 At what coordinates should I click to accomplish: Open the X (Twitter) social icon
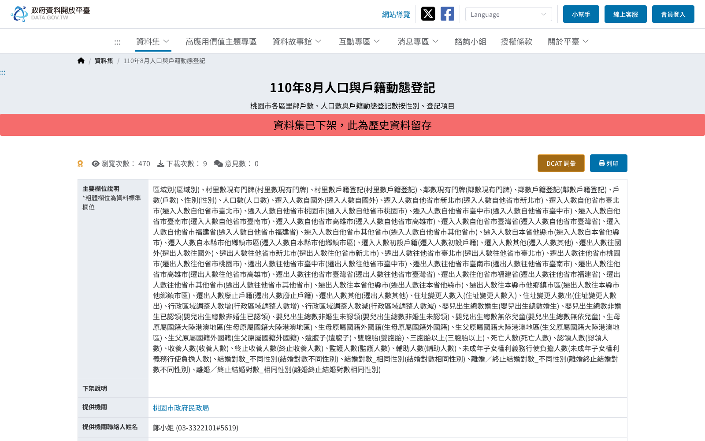tap(428, 14)
